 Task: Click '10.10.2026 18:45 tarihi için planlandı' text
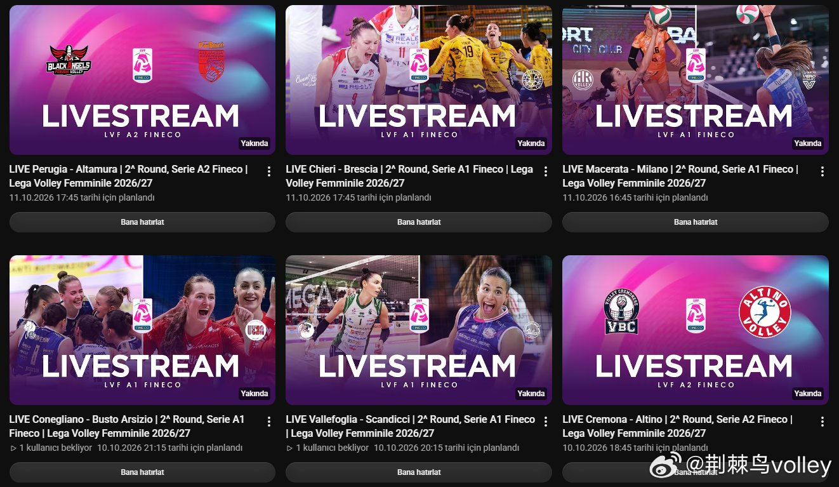point(635,448)
